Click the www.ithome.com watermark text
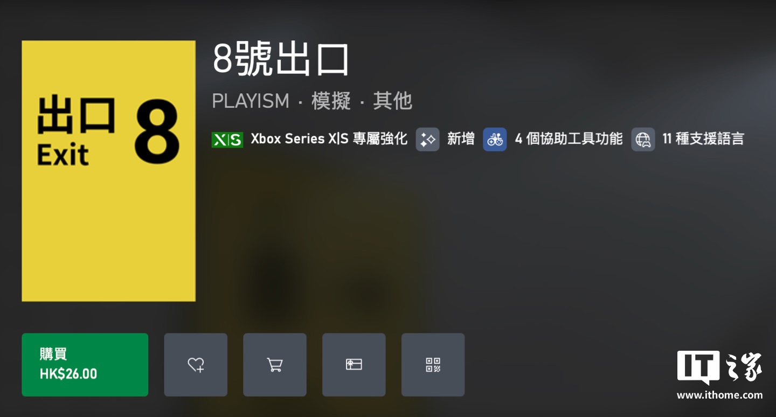Screen dimensions: 776x417 point(720,395)
